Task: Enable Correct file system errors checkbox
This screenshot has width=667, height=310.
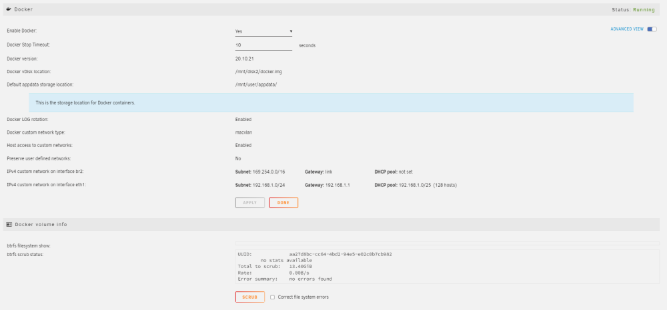Action: tap(272, 297)
